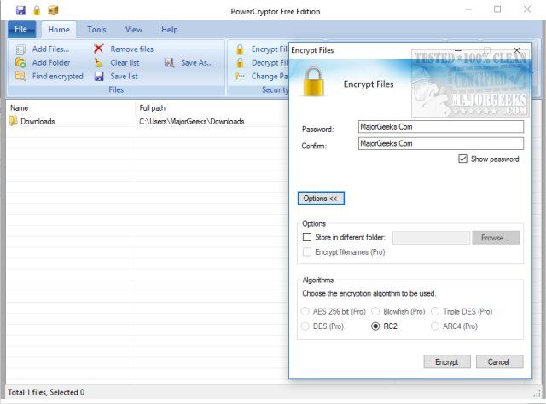This screenshot has height=404, width=546.
Task: Click the status bar file count text
Action: pos(46,392)
